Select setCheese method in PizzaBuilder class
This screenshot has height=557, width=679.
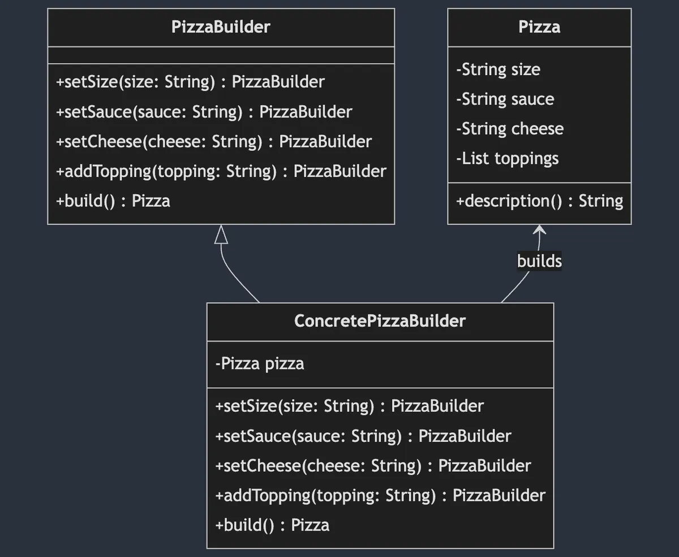coord(214,141)
